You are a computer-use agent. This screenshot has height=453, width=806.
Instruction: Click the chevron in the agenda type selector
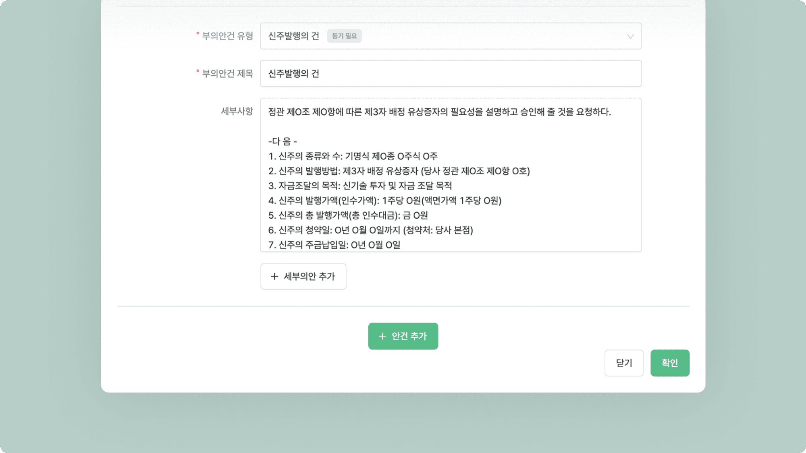[x=630, y=36]
